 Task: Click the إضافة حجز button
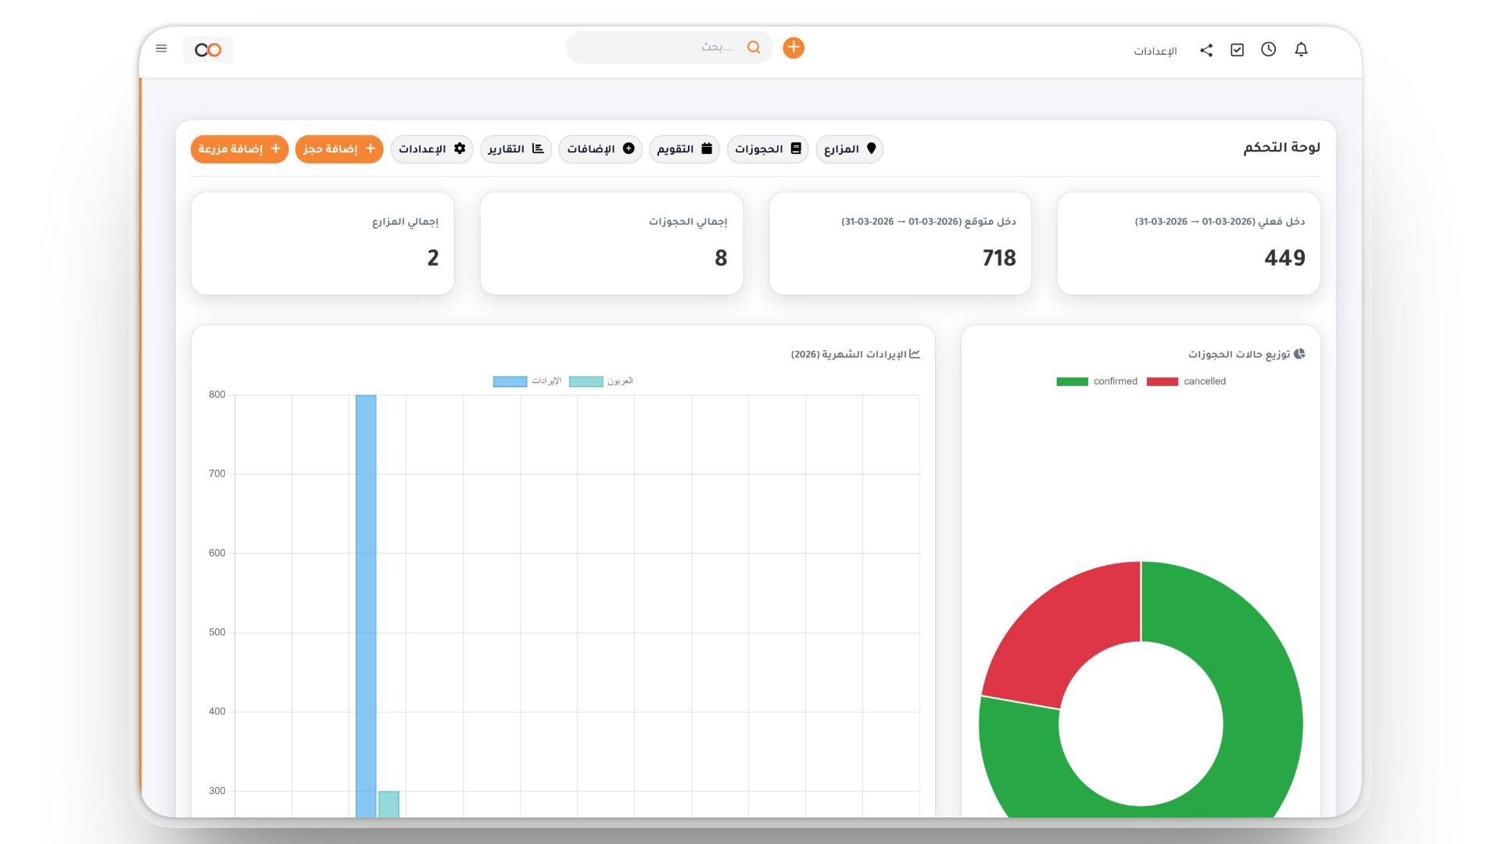click(339, 149)
